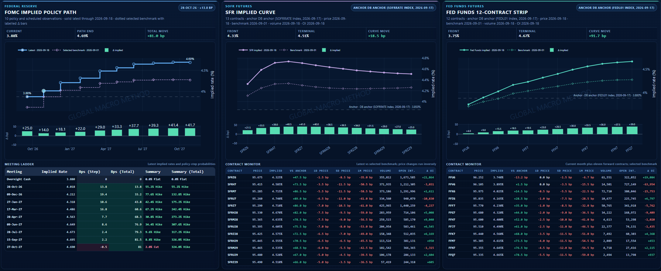Viewport: 661px width, 271px height.
Task: Open the FEDL01 Index anchor selector pill
Action: pos(616,8)
